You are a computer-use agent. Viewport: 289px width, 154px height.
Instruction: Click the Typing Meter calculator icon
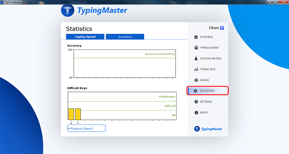[x=196, y=48]
